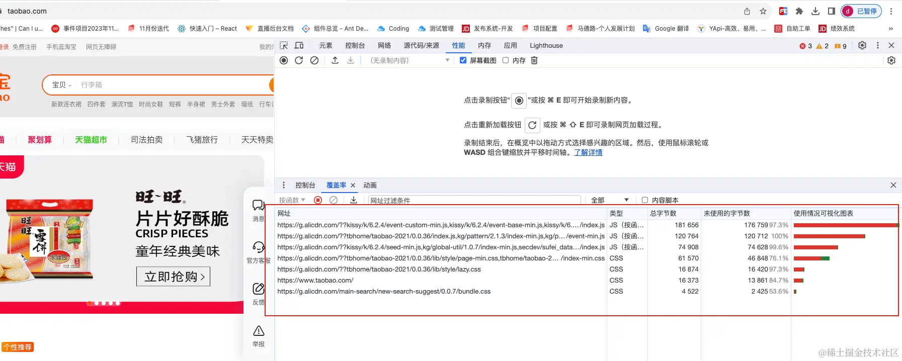The width and height of the screenshot is (902, 361).
Task: Click 司法拍卖 navigation link
Action: 147,140
